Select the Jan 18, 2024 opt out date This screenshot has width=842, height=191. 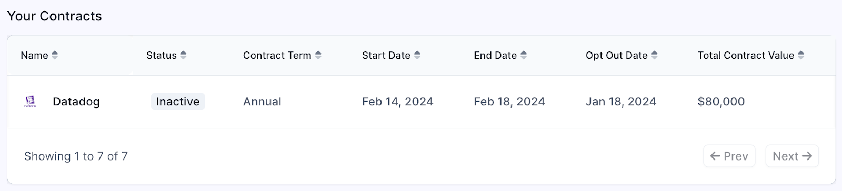click(x=621, y=102)
